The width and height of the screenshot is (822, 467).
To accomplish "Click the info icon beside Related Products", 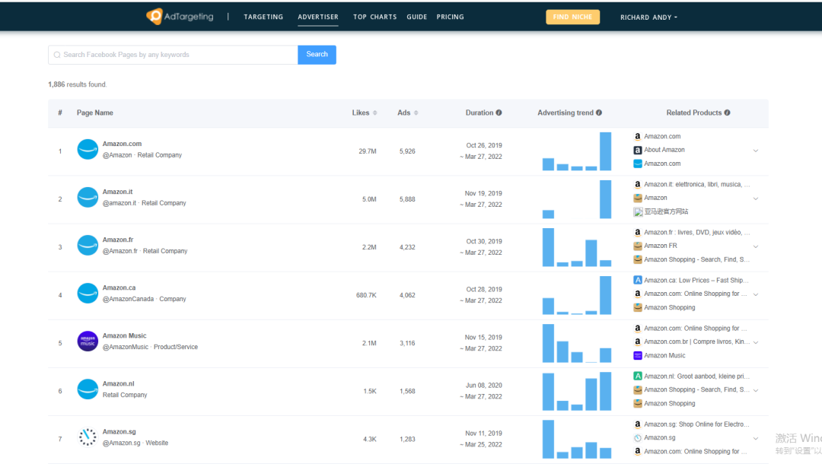I will pyautogui.click(x=727, y=113).
